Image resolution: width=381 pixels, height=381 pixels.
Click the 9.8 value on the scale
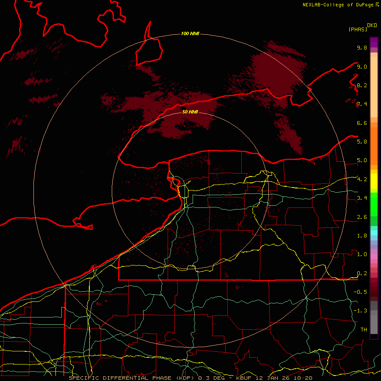pyautogui.click(x=362, y=47)
